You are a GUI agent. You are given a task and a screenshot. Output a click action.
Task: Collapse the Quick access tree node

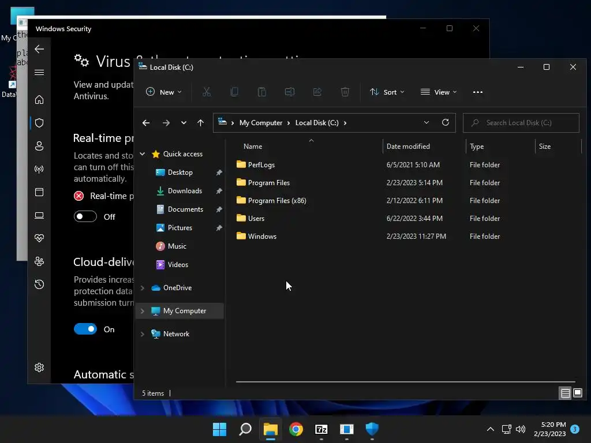pyautogui.click(x=143, y=153)
